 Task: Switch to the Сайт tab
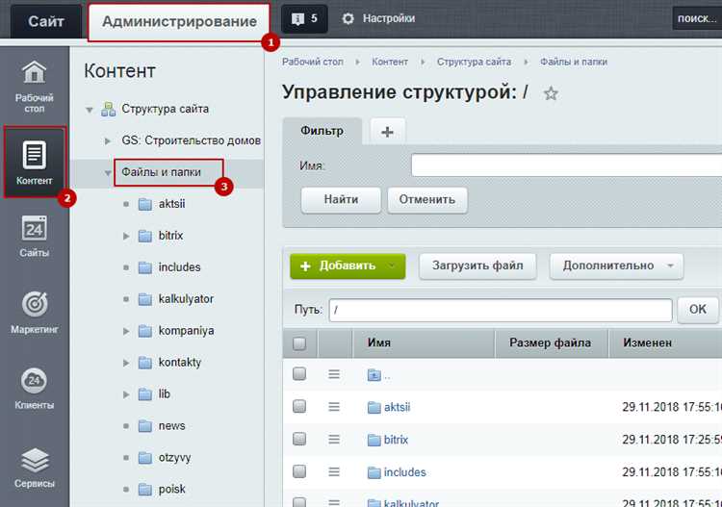45,21
